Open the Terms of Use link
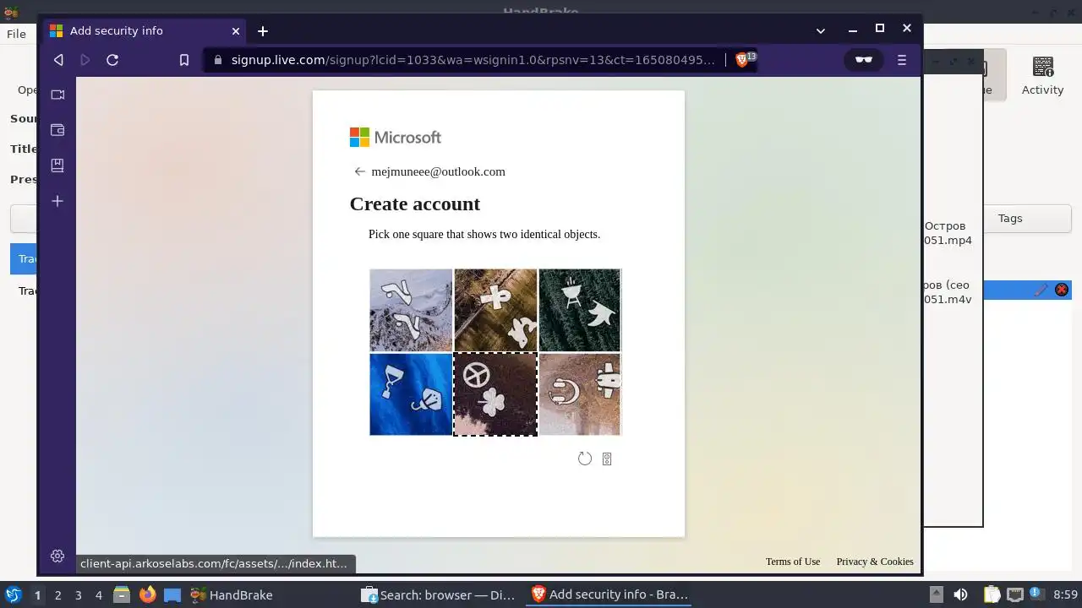 coord(793,562)
